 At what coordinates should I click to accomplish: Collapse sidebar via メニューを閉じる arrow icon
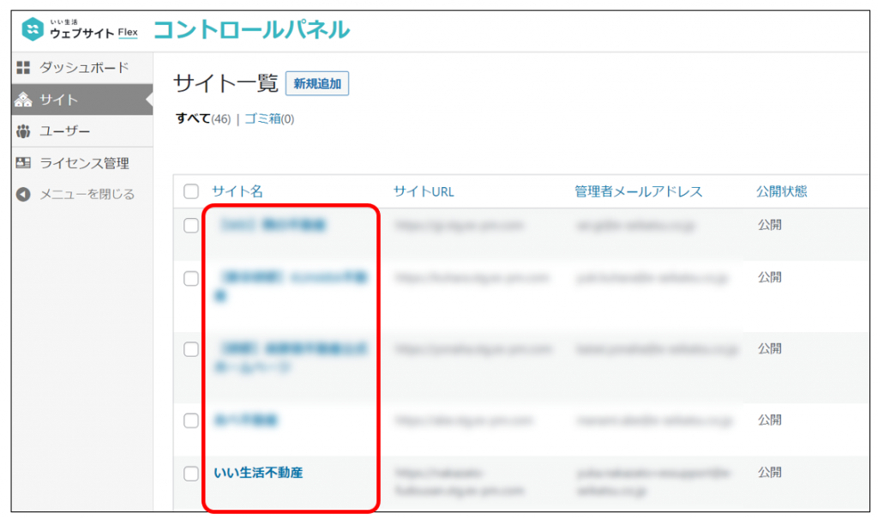(x=24, y=195)
